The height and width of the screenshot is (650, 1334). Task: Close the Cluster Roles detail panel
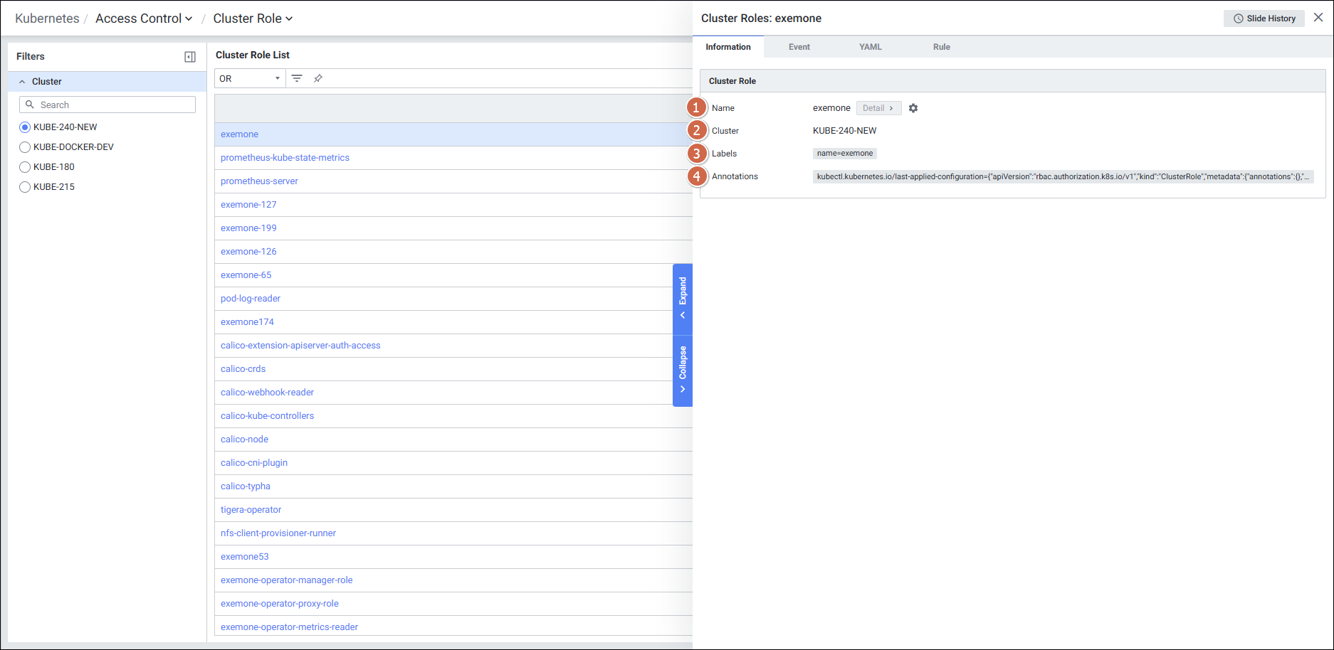(x=1318, y=18)
